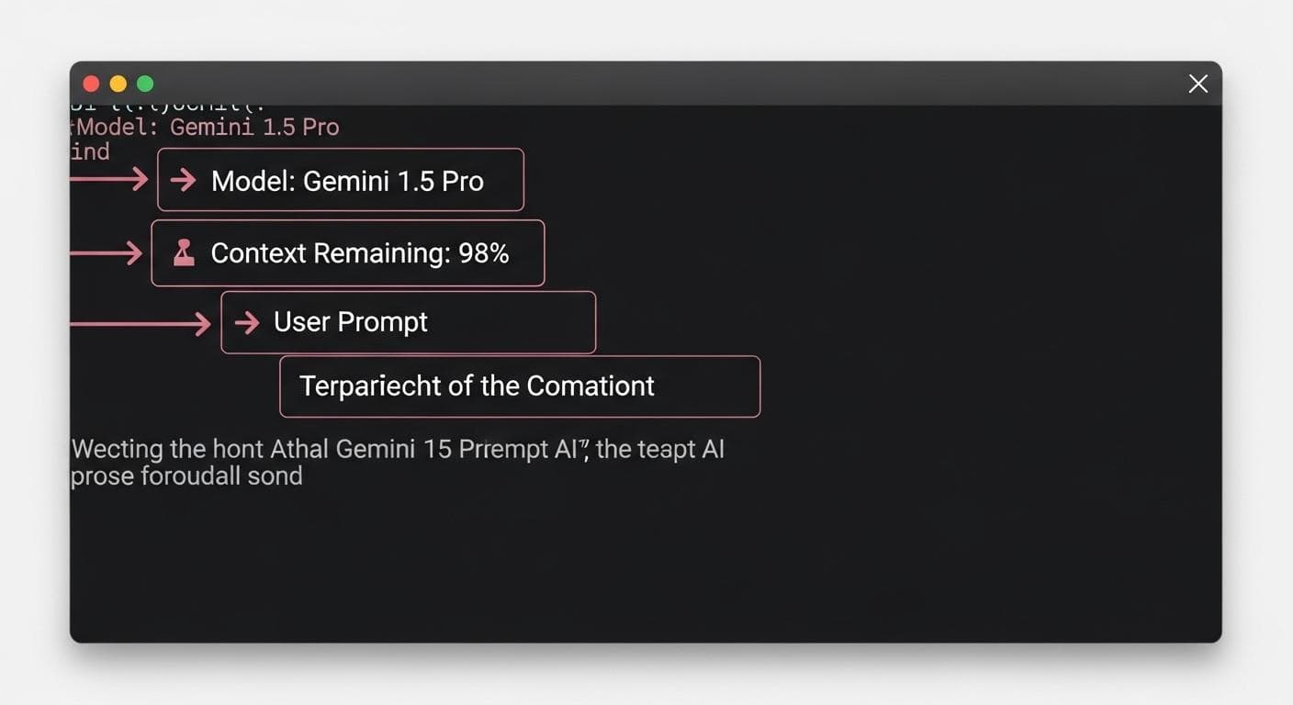Toggle the User Prompt highlight box
The image size is (1293, 705).
click(x=408, y=322)
